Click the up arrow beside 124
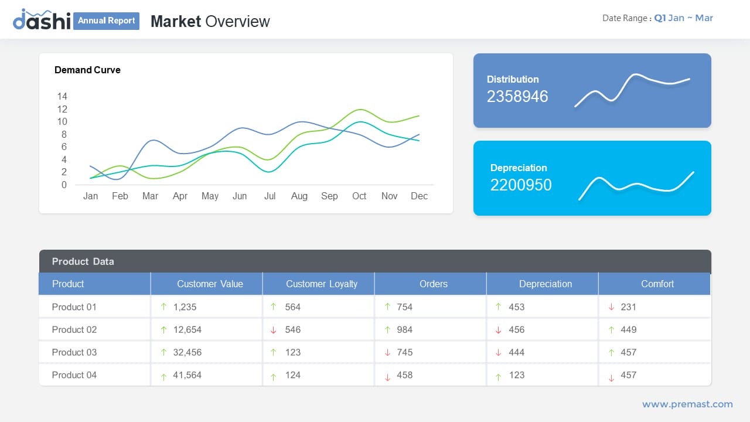Viewport: 750px width, 422px height. pos(273,377)
